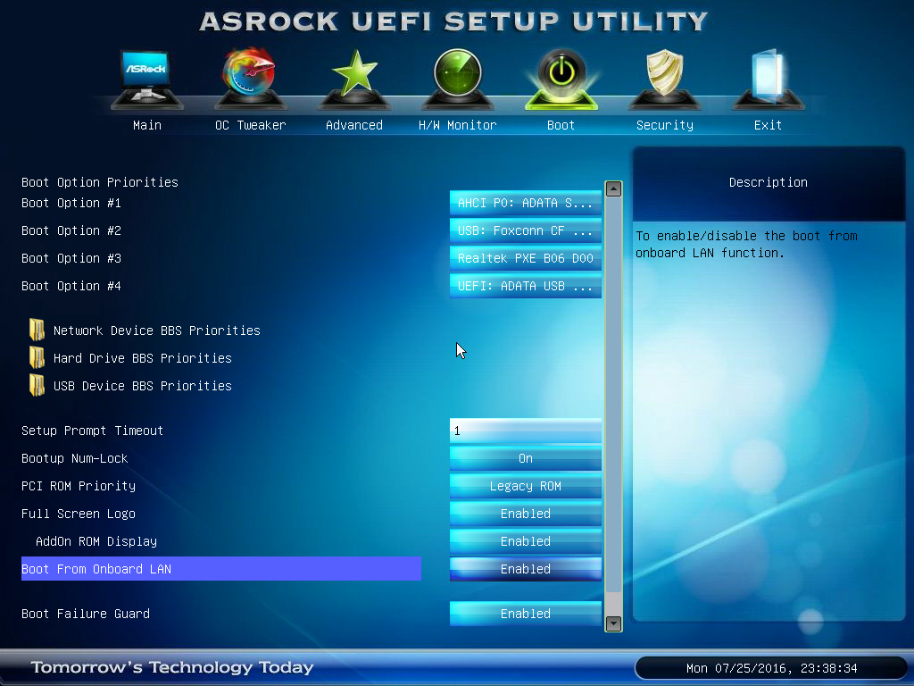914x686 pixels.
Task: Go to the H/W Monitor label
Action: tap(458, 125)
